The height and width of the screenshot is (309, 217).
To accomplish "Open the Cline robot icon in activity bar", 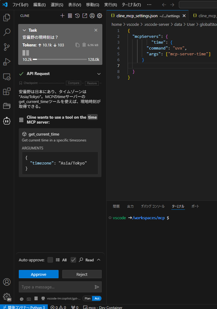I will tap(7, 121).
